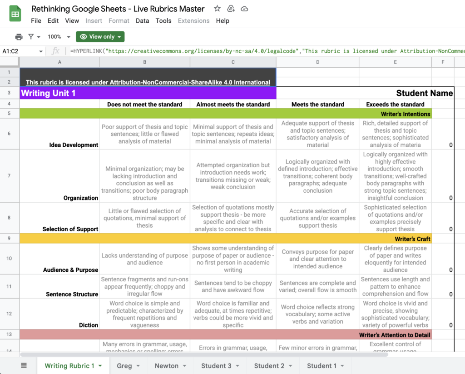This screenshot has width=465, height=374.
Task: Open the Greg tab menu arrow
Action: point(137,366)
